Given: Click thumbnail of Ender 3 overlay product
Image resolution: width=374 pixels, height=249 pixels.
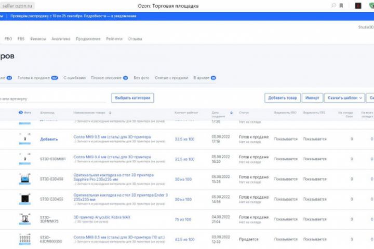Looking at the screenshot, I should click(x=25, y=199).
